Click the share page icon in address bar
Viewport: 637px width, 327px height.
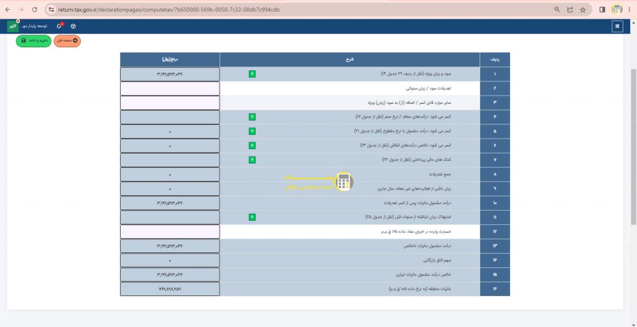[570, 9]
